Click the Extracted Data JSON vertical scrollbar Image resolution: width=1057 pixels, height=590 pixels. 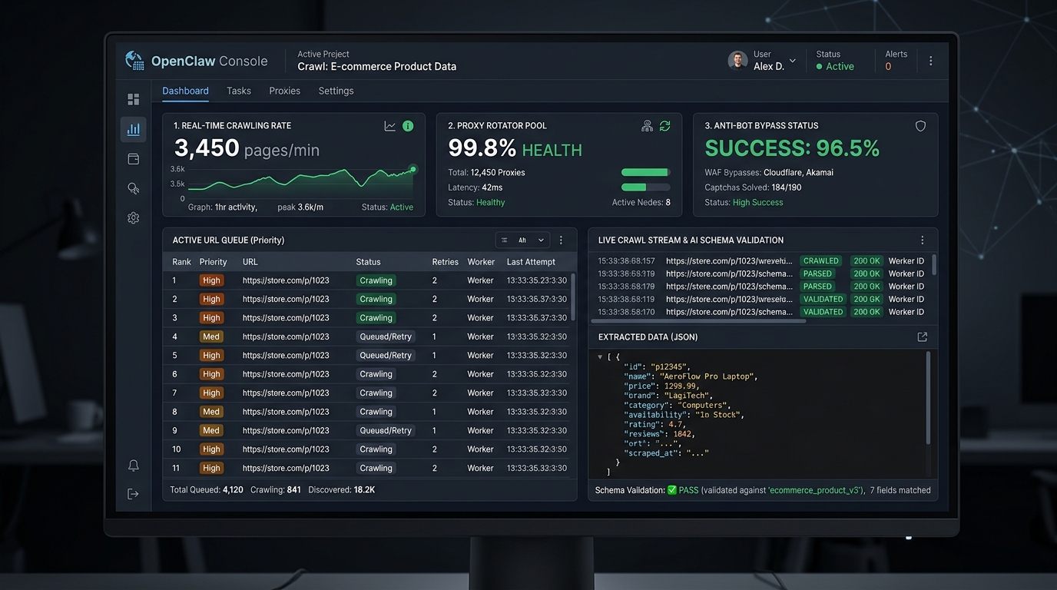click(x=928, y=398)
